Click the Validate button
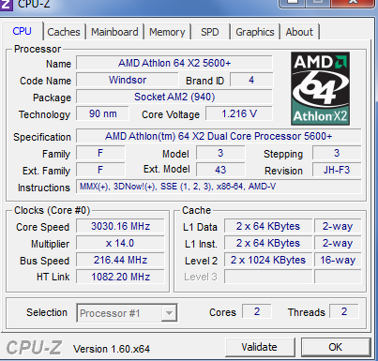378x361 pixels. point(260,347)
